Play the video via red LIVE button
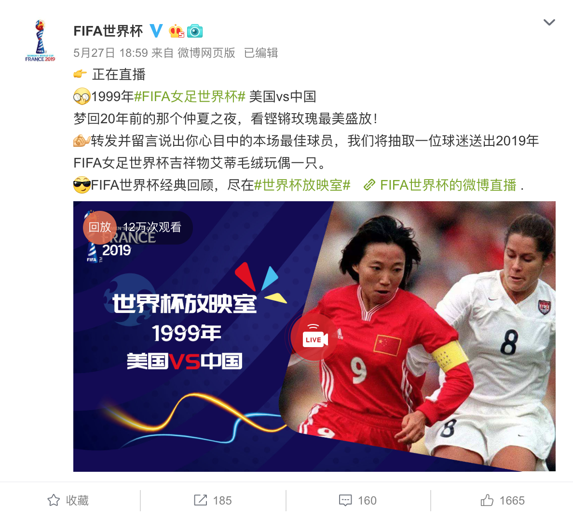Screen dimensions: 573x518 (x=314, y=337)
